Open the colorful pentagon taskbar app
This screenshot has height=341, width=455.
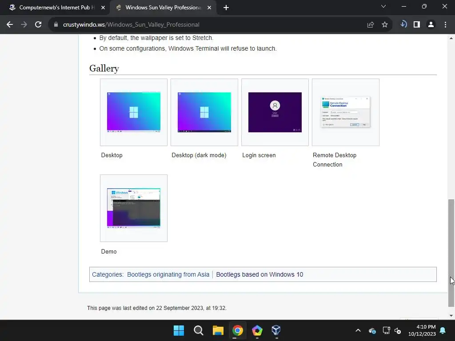[x=257, y=330]
